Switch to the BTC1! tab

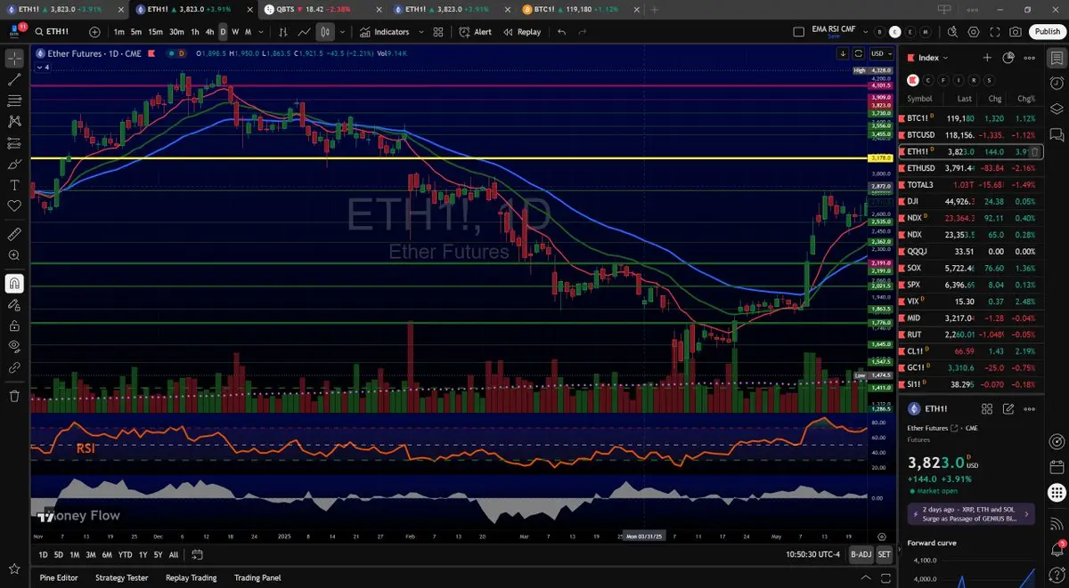(x=579, y=9)
